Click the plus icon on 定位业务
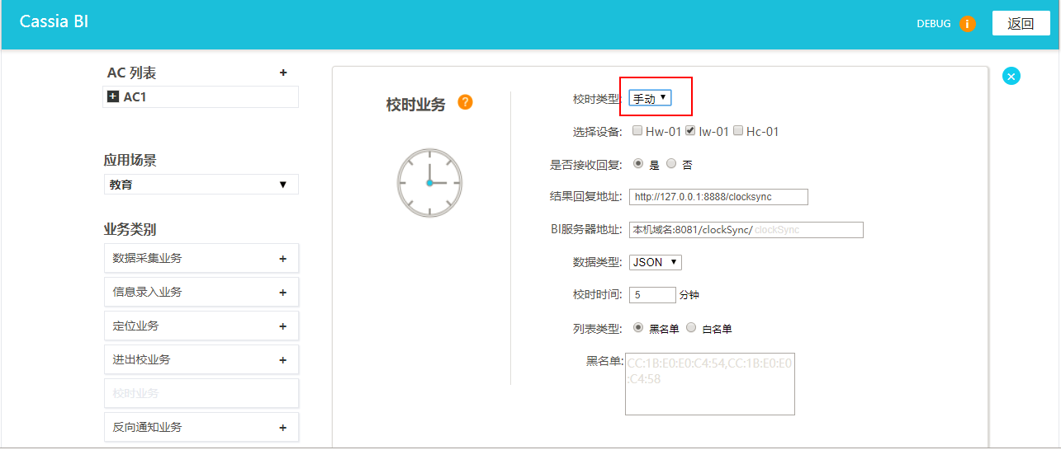The height and width of the screenshot is (450, 1061). (282, 326)
